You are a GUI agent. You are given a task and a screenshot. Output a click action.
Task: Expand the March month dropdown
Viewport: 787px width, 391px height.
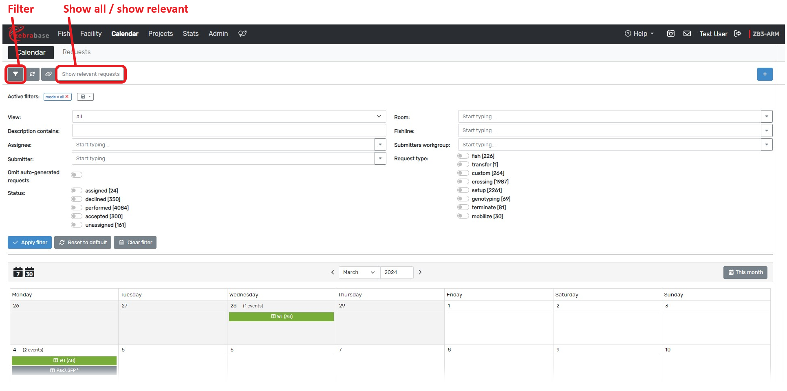(x=359, y=272)
